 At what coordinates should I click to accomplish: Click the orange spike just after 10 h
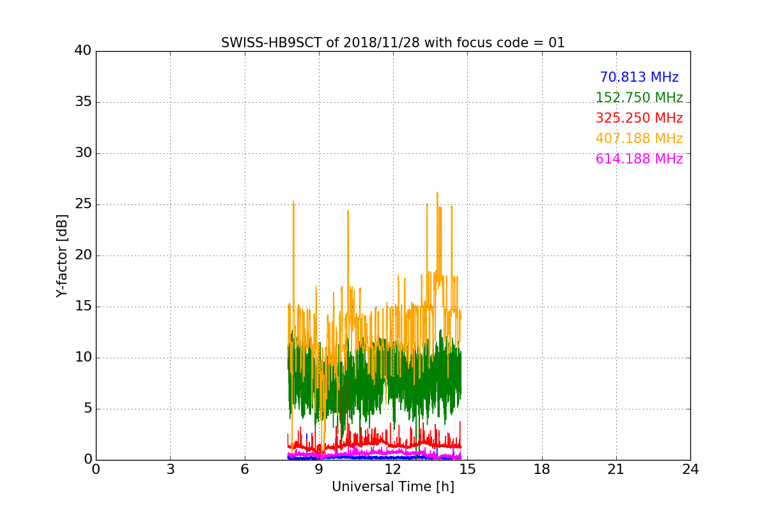tap(348, 211)
